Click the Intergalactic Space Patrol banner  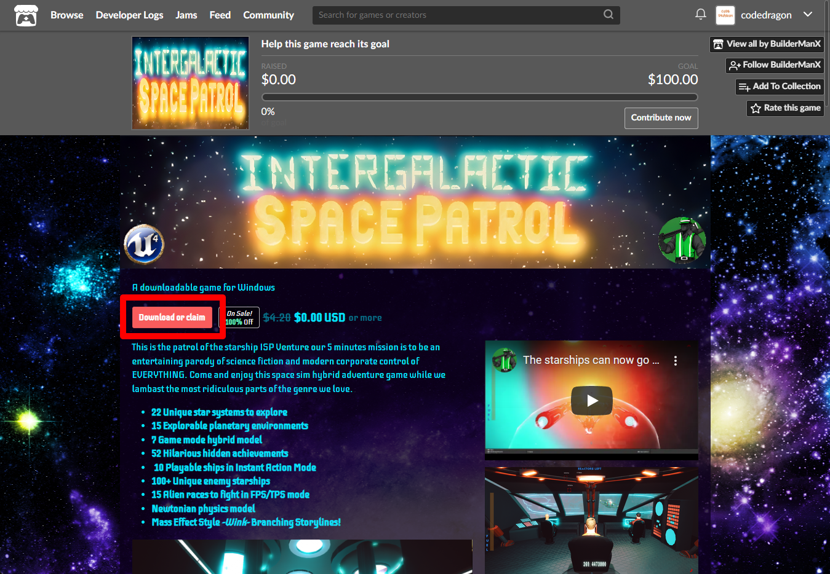[415, 202]
